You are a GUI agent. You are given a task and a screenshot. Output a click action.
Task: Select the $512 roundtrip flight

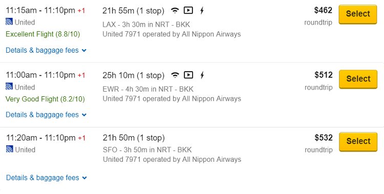pos(358,79)
